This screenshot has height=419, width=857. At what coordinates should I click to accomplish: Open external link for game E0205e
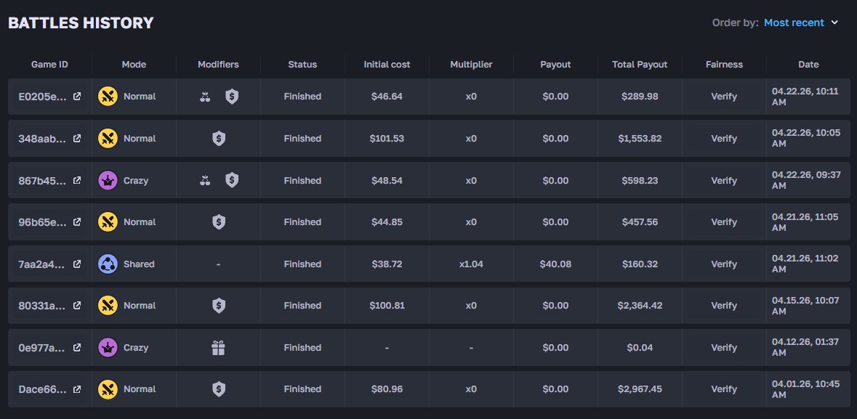(77, 96)
